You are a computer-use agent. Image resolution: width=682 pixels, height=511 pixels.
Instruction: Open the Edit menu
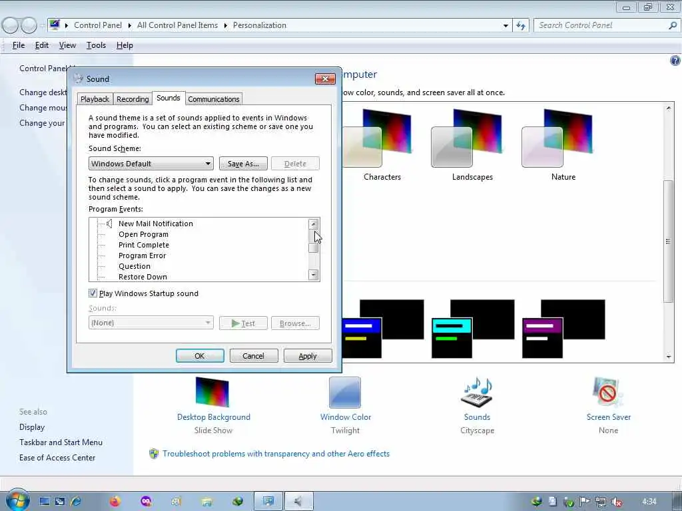[x=42, y=45]
